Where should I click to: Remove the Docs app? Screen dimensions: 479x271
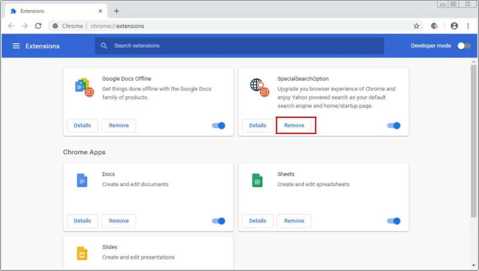[119, 221]
